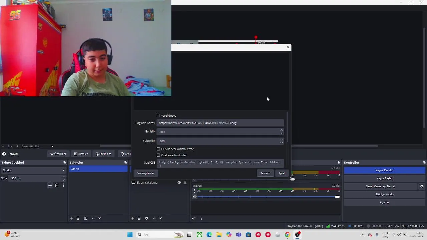Open Windows Start menu
The image size is (427, 240).
pyautogui.click(x=130, y=235)
